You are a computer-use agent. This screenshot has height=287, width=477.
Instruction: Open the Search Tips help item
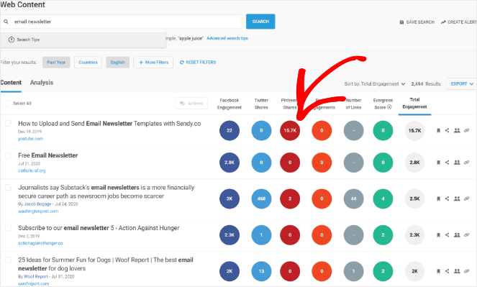[x=83, y=40]
